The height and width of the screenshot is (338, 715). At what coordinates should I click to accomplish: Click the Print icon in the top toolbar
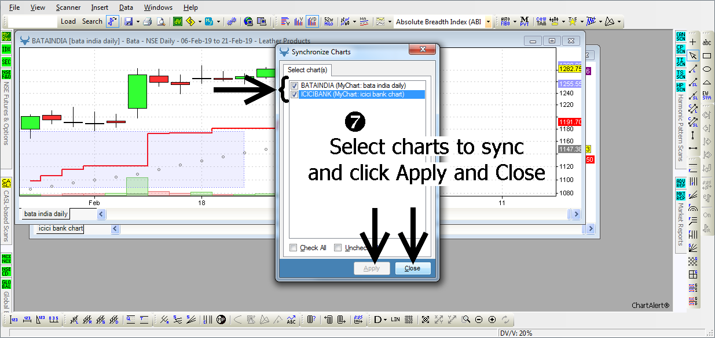tap(147, 21)
